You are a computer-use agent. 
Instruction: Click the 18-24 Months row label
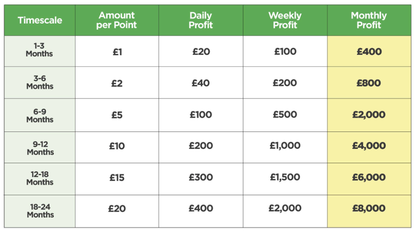[x=40, y=211]
